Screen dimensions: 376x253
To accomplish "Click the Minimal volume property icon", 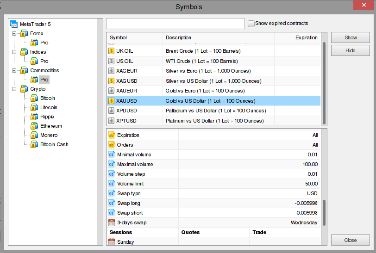I will (112, 154).
